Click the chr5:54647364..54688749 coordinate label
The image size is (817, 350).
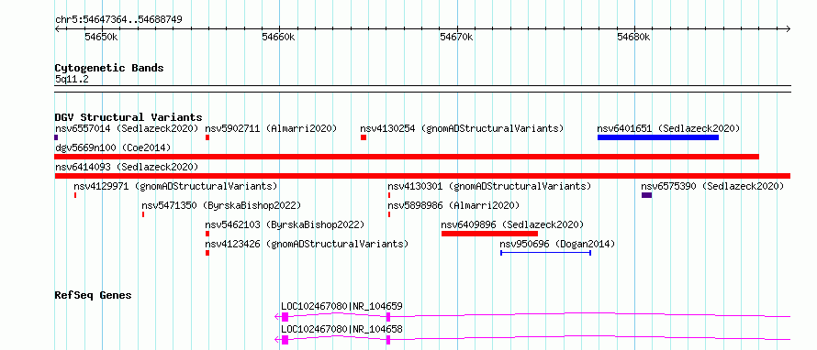pyautogui.click(x=118, y=20)
